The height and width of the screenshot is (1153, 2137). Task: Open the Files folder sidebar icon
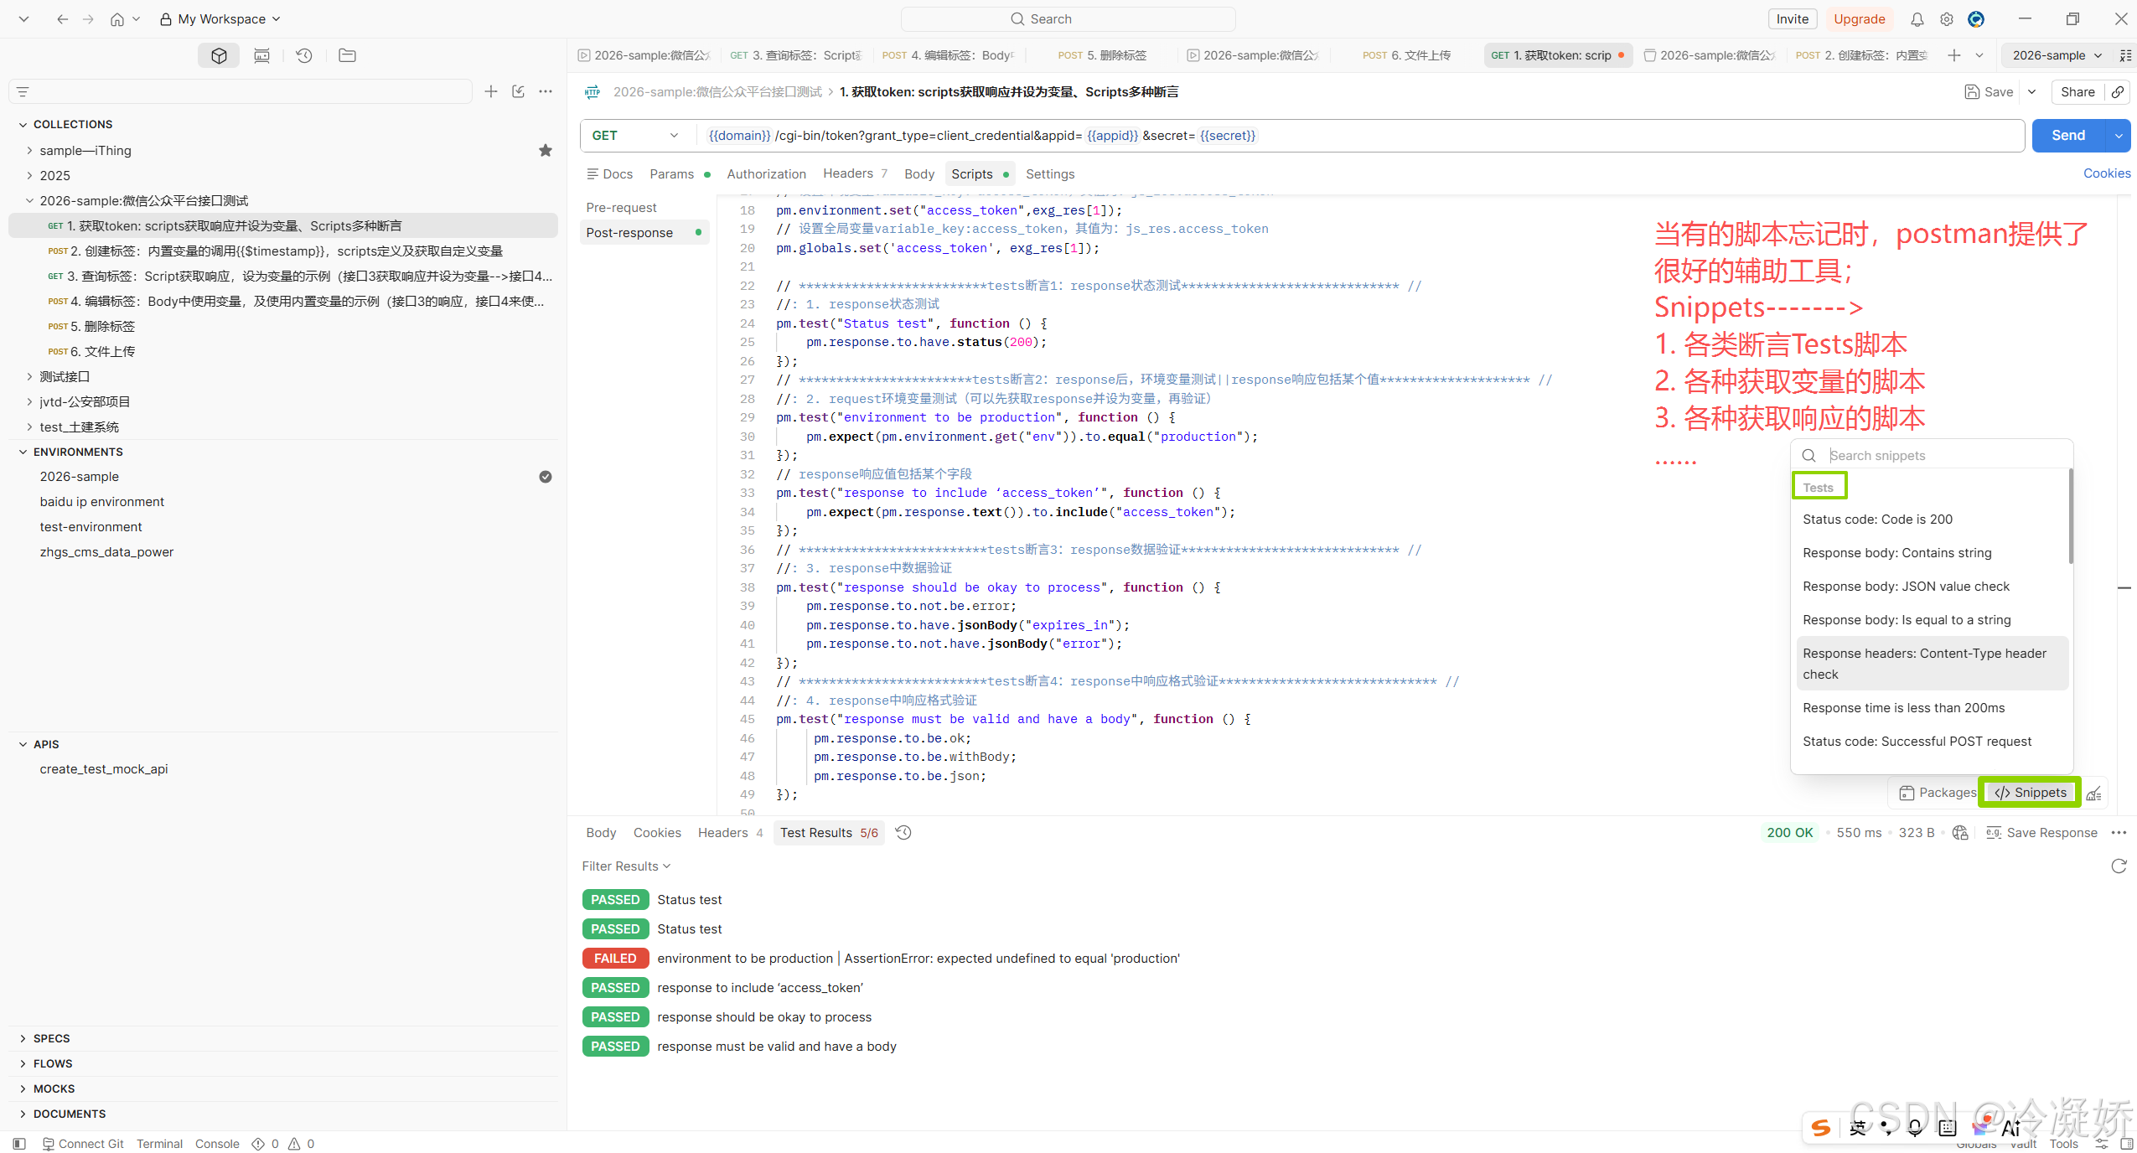pyautogui.click(x=347, y=55)
